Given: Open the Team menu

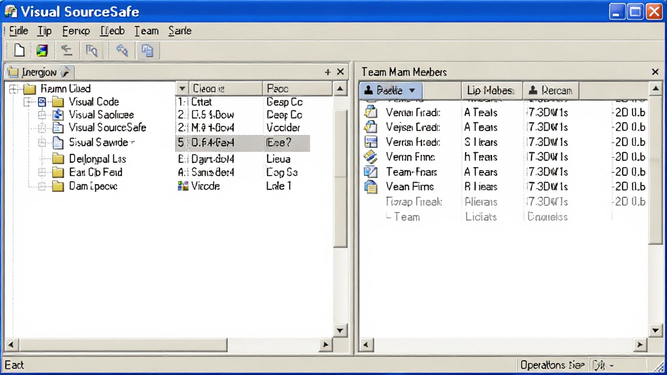Looking at the screenshot, I should point(147,31).
